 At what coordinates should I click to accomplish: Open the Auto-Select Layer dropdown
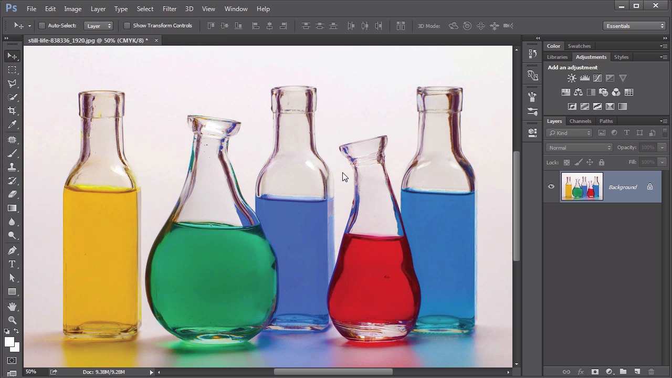point(99,26)
